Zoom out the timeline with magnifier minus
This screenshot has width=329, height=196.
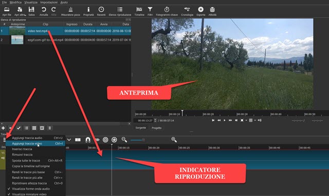coord(124,140)
